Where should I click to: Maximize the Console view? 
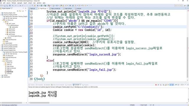188,85
